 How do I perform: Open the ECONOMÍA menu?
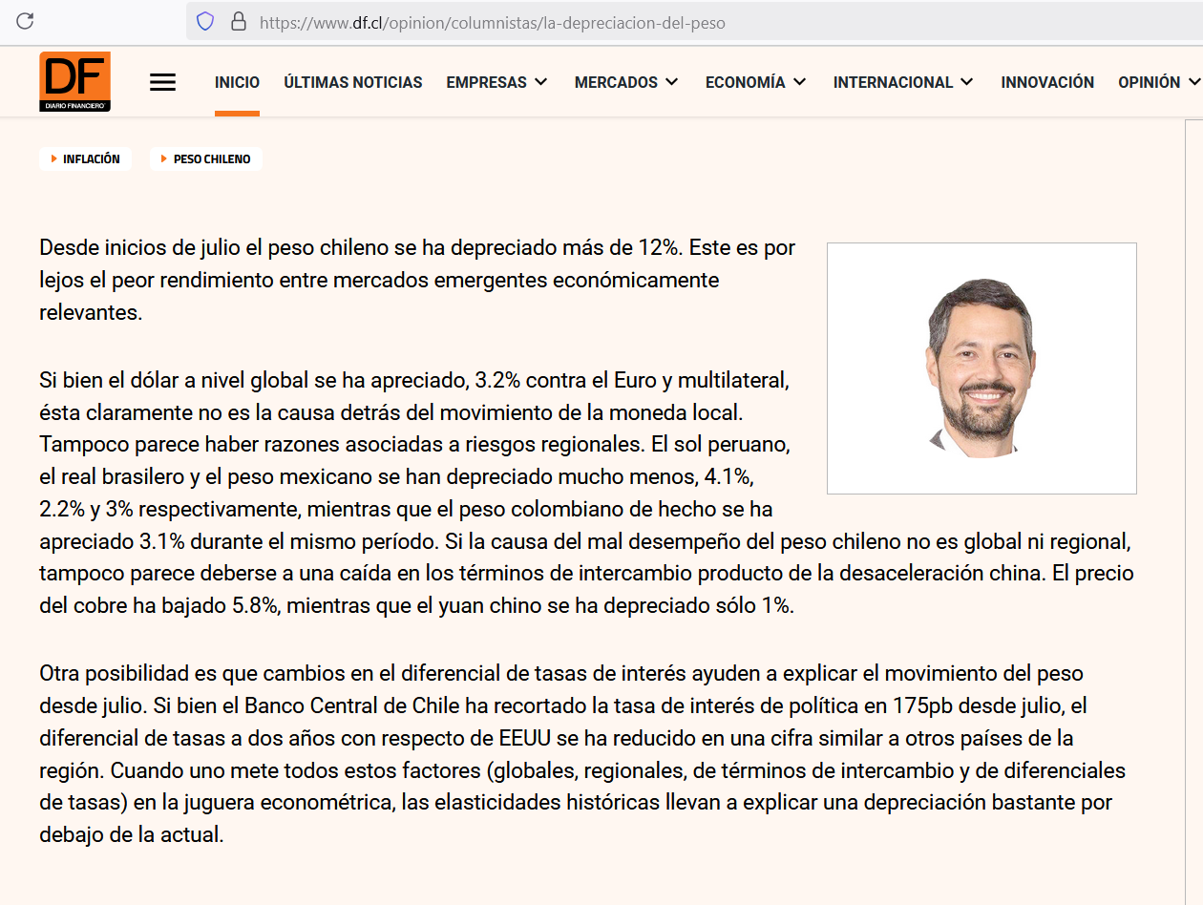click(x=746, y=82)
